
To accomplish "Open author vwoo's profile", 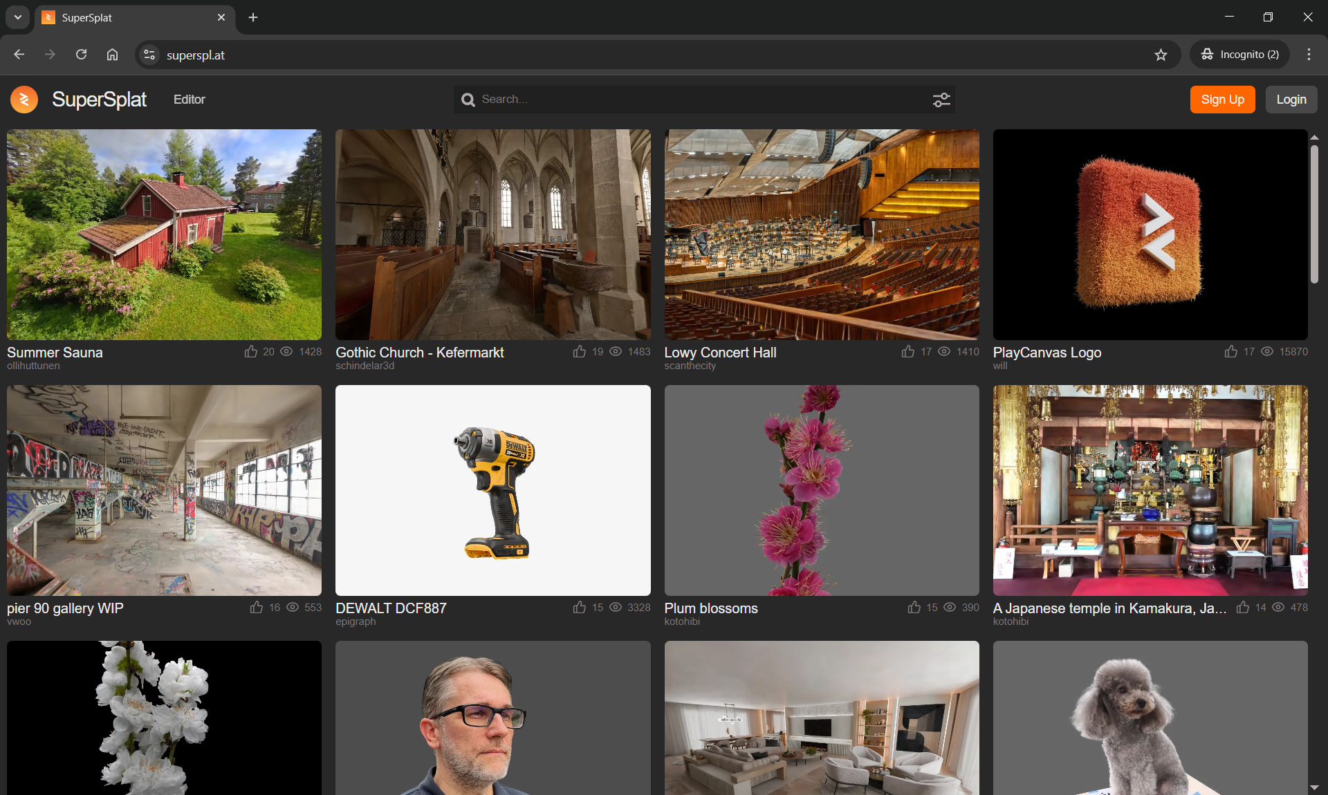I will [19, 621].
